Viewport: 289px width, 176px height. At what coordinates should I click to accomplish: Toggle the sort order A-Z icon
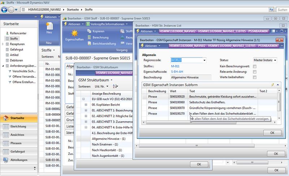(x=115, y=86)
